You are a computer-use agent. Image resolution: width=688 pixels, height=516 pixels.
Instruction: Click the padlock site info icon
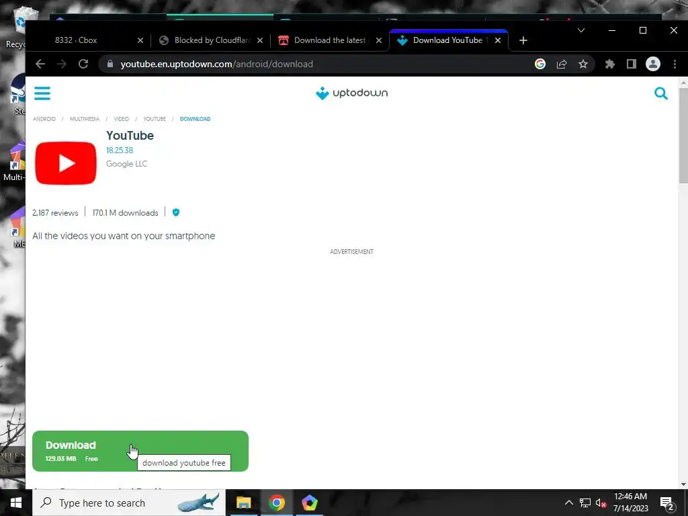[110, 64]
